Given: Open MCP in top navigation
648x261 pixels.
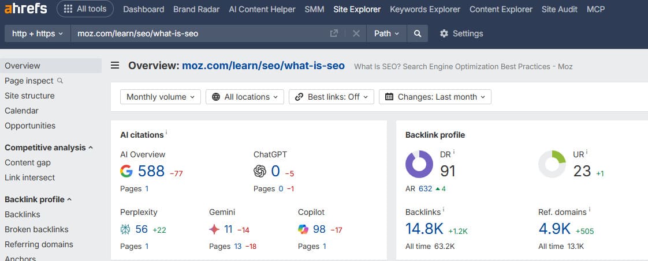Looking at the screenshot, I should [595, 9].
